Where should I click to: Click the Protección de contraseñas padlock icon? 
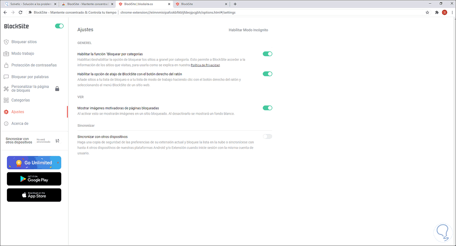click(x=6, y=65)
